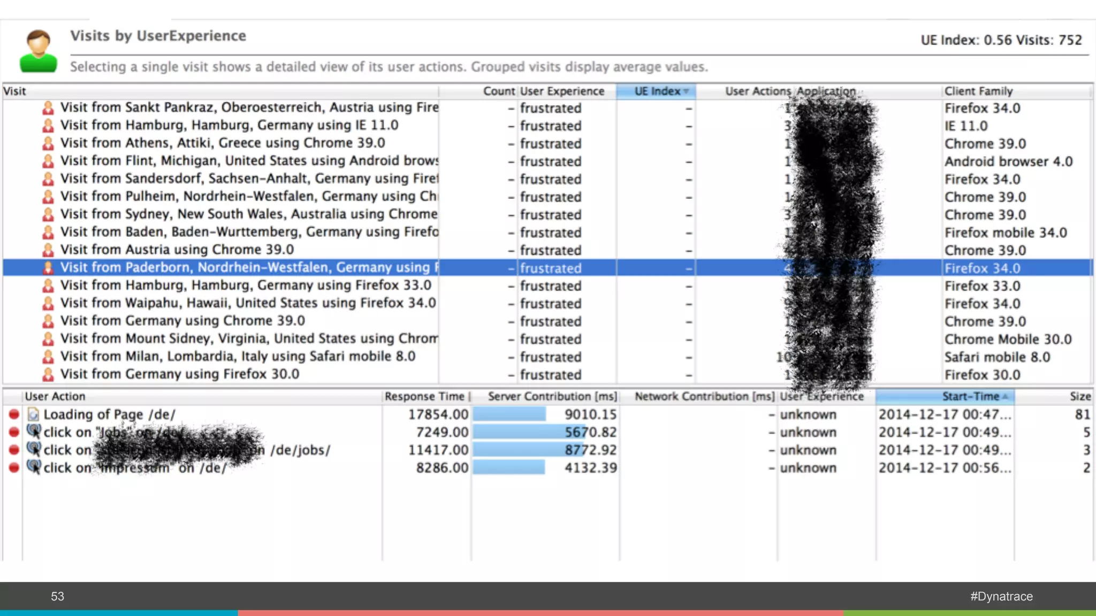Click user icon for Sydney, Australia visit
The image size is (1096, 616).
[x=48, y=214]
